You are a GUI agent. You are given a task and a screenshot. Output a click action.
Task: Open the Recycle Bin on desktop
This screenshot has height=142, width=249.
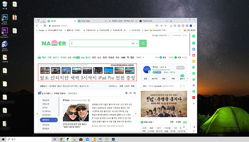5,5
